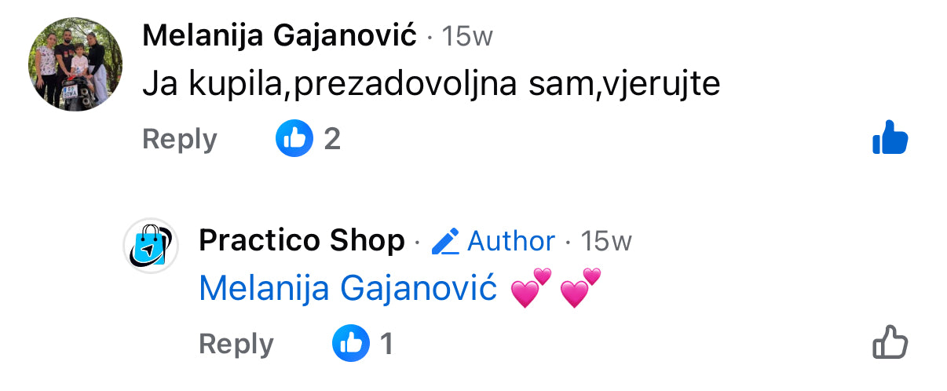This screenshot has height=391, width=947.
Task: Show who reacted via count 2
Action: [332, 139]
